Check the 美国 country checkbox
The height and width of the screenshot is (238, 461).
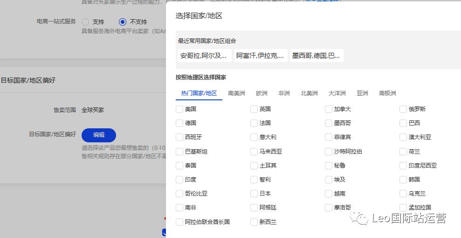179,109
